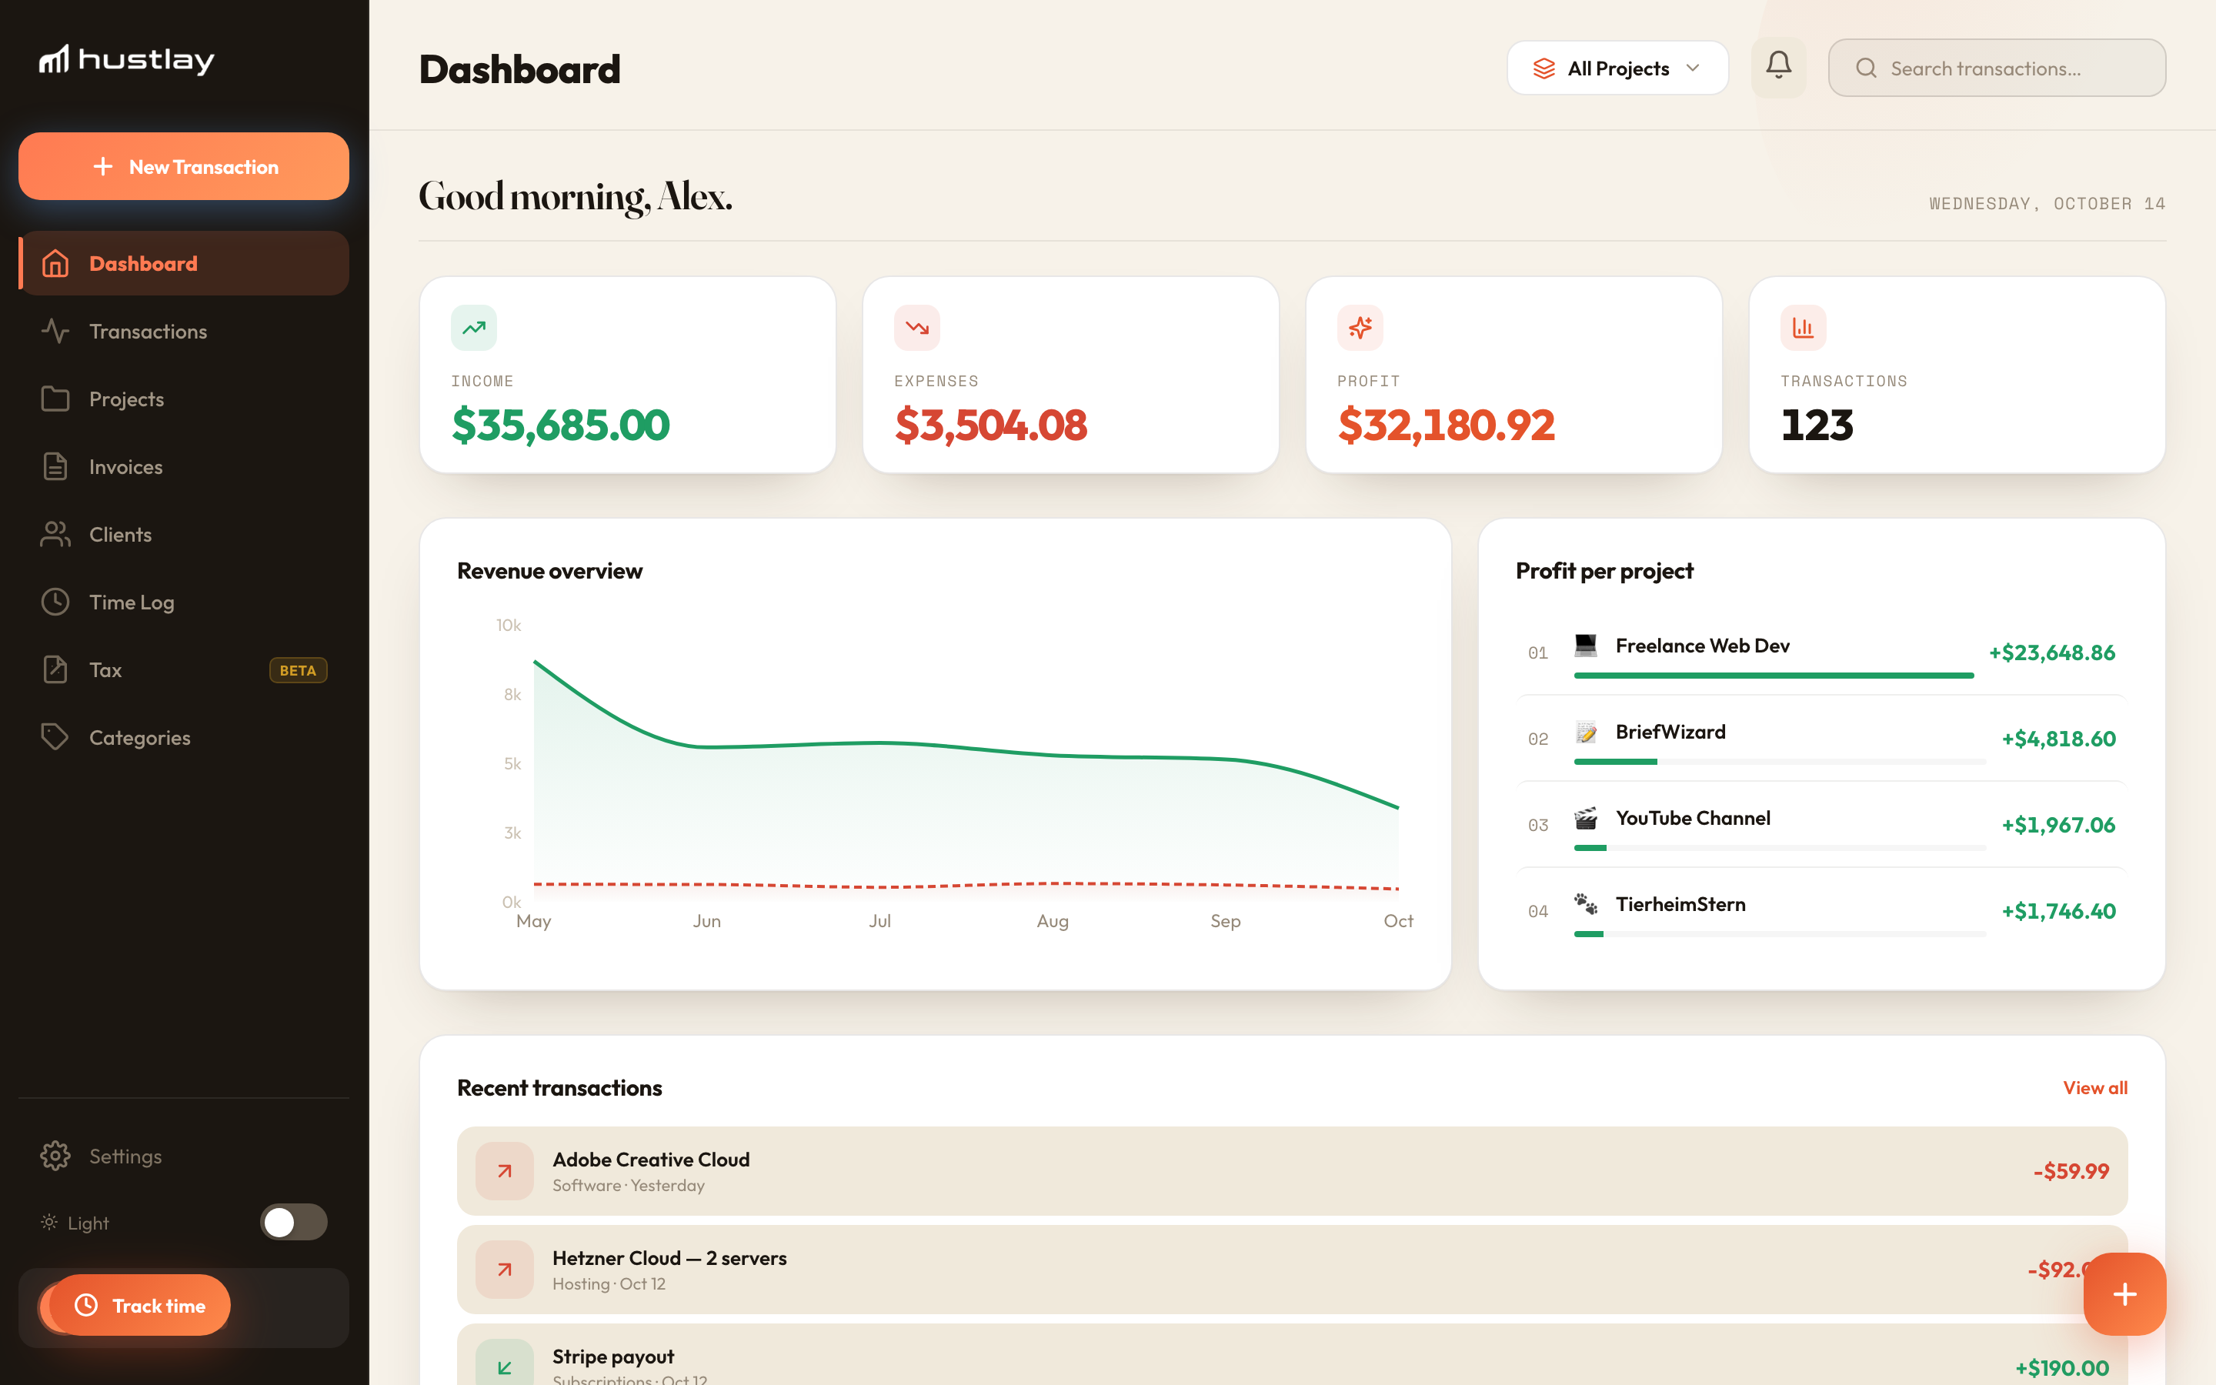Focus the Search transactions field
Image resolution: width=2216 pixels, height=1385 pixels.
(1996, 68)
